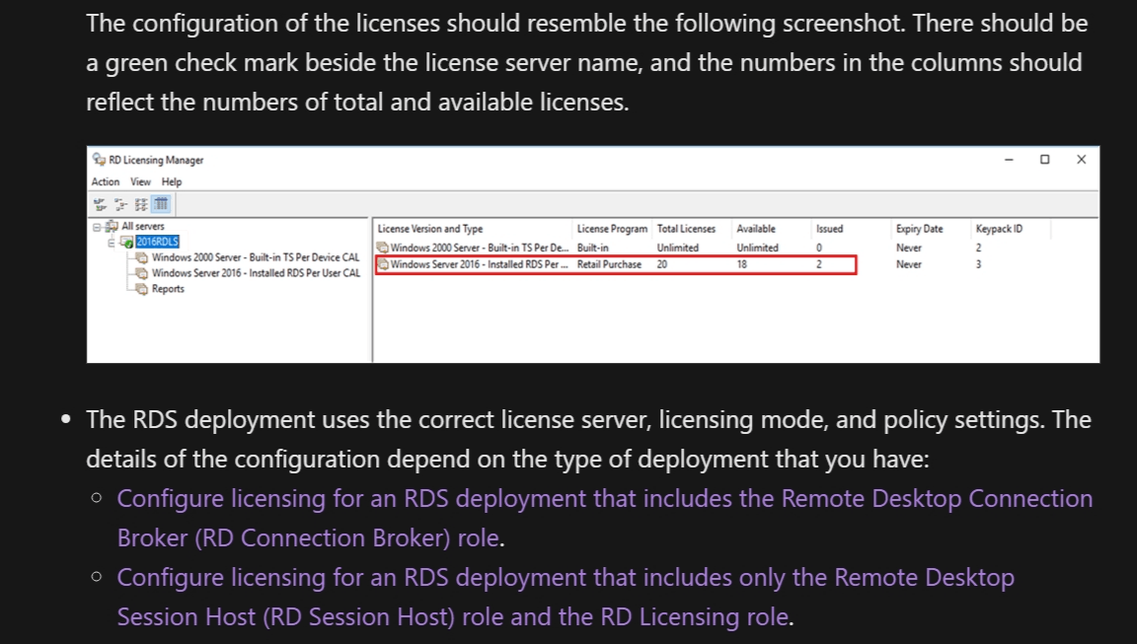Open the RD Connection Broker licensing link
Image resolution: width=1137 pixels, height=644 pixels.
[x=605, y=518]
